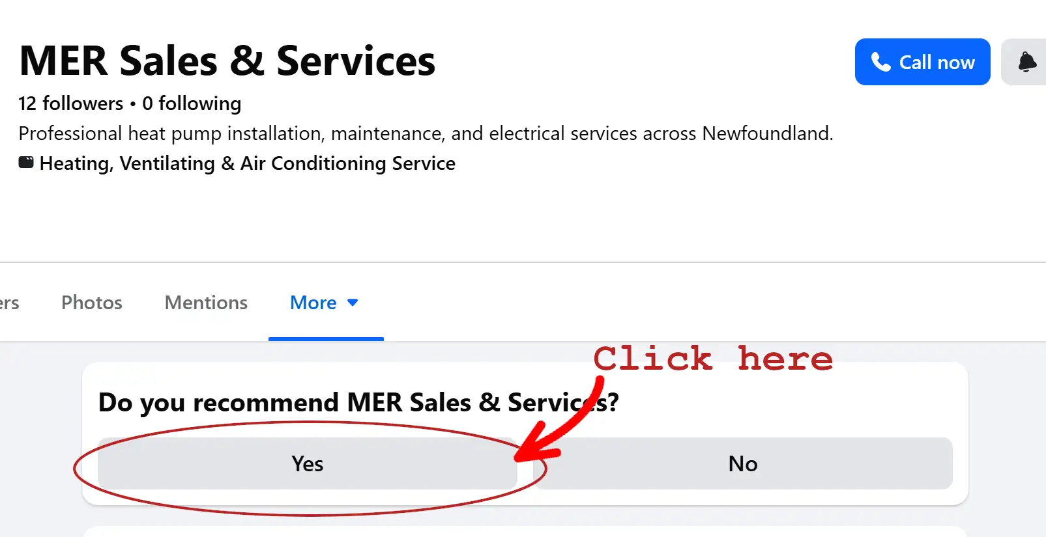Open More options with the chevron
The width and height of the screenshot is (1046, 537).
pos(353,302)
